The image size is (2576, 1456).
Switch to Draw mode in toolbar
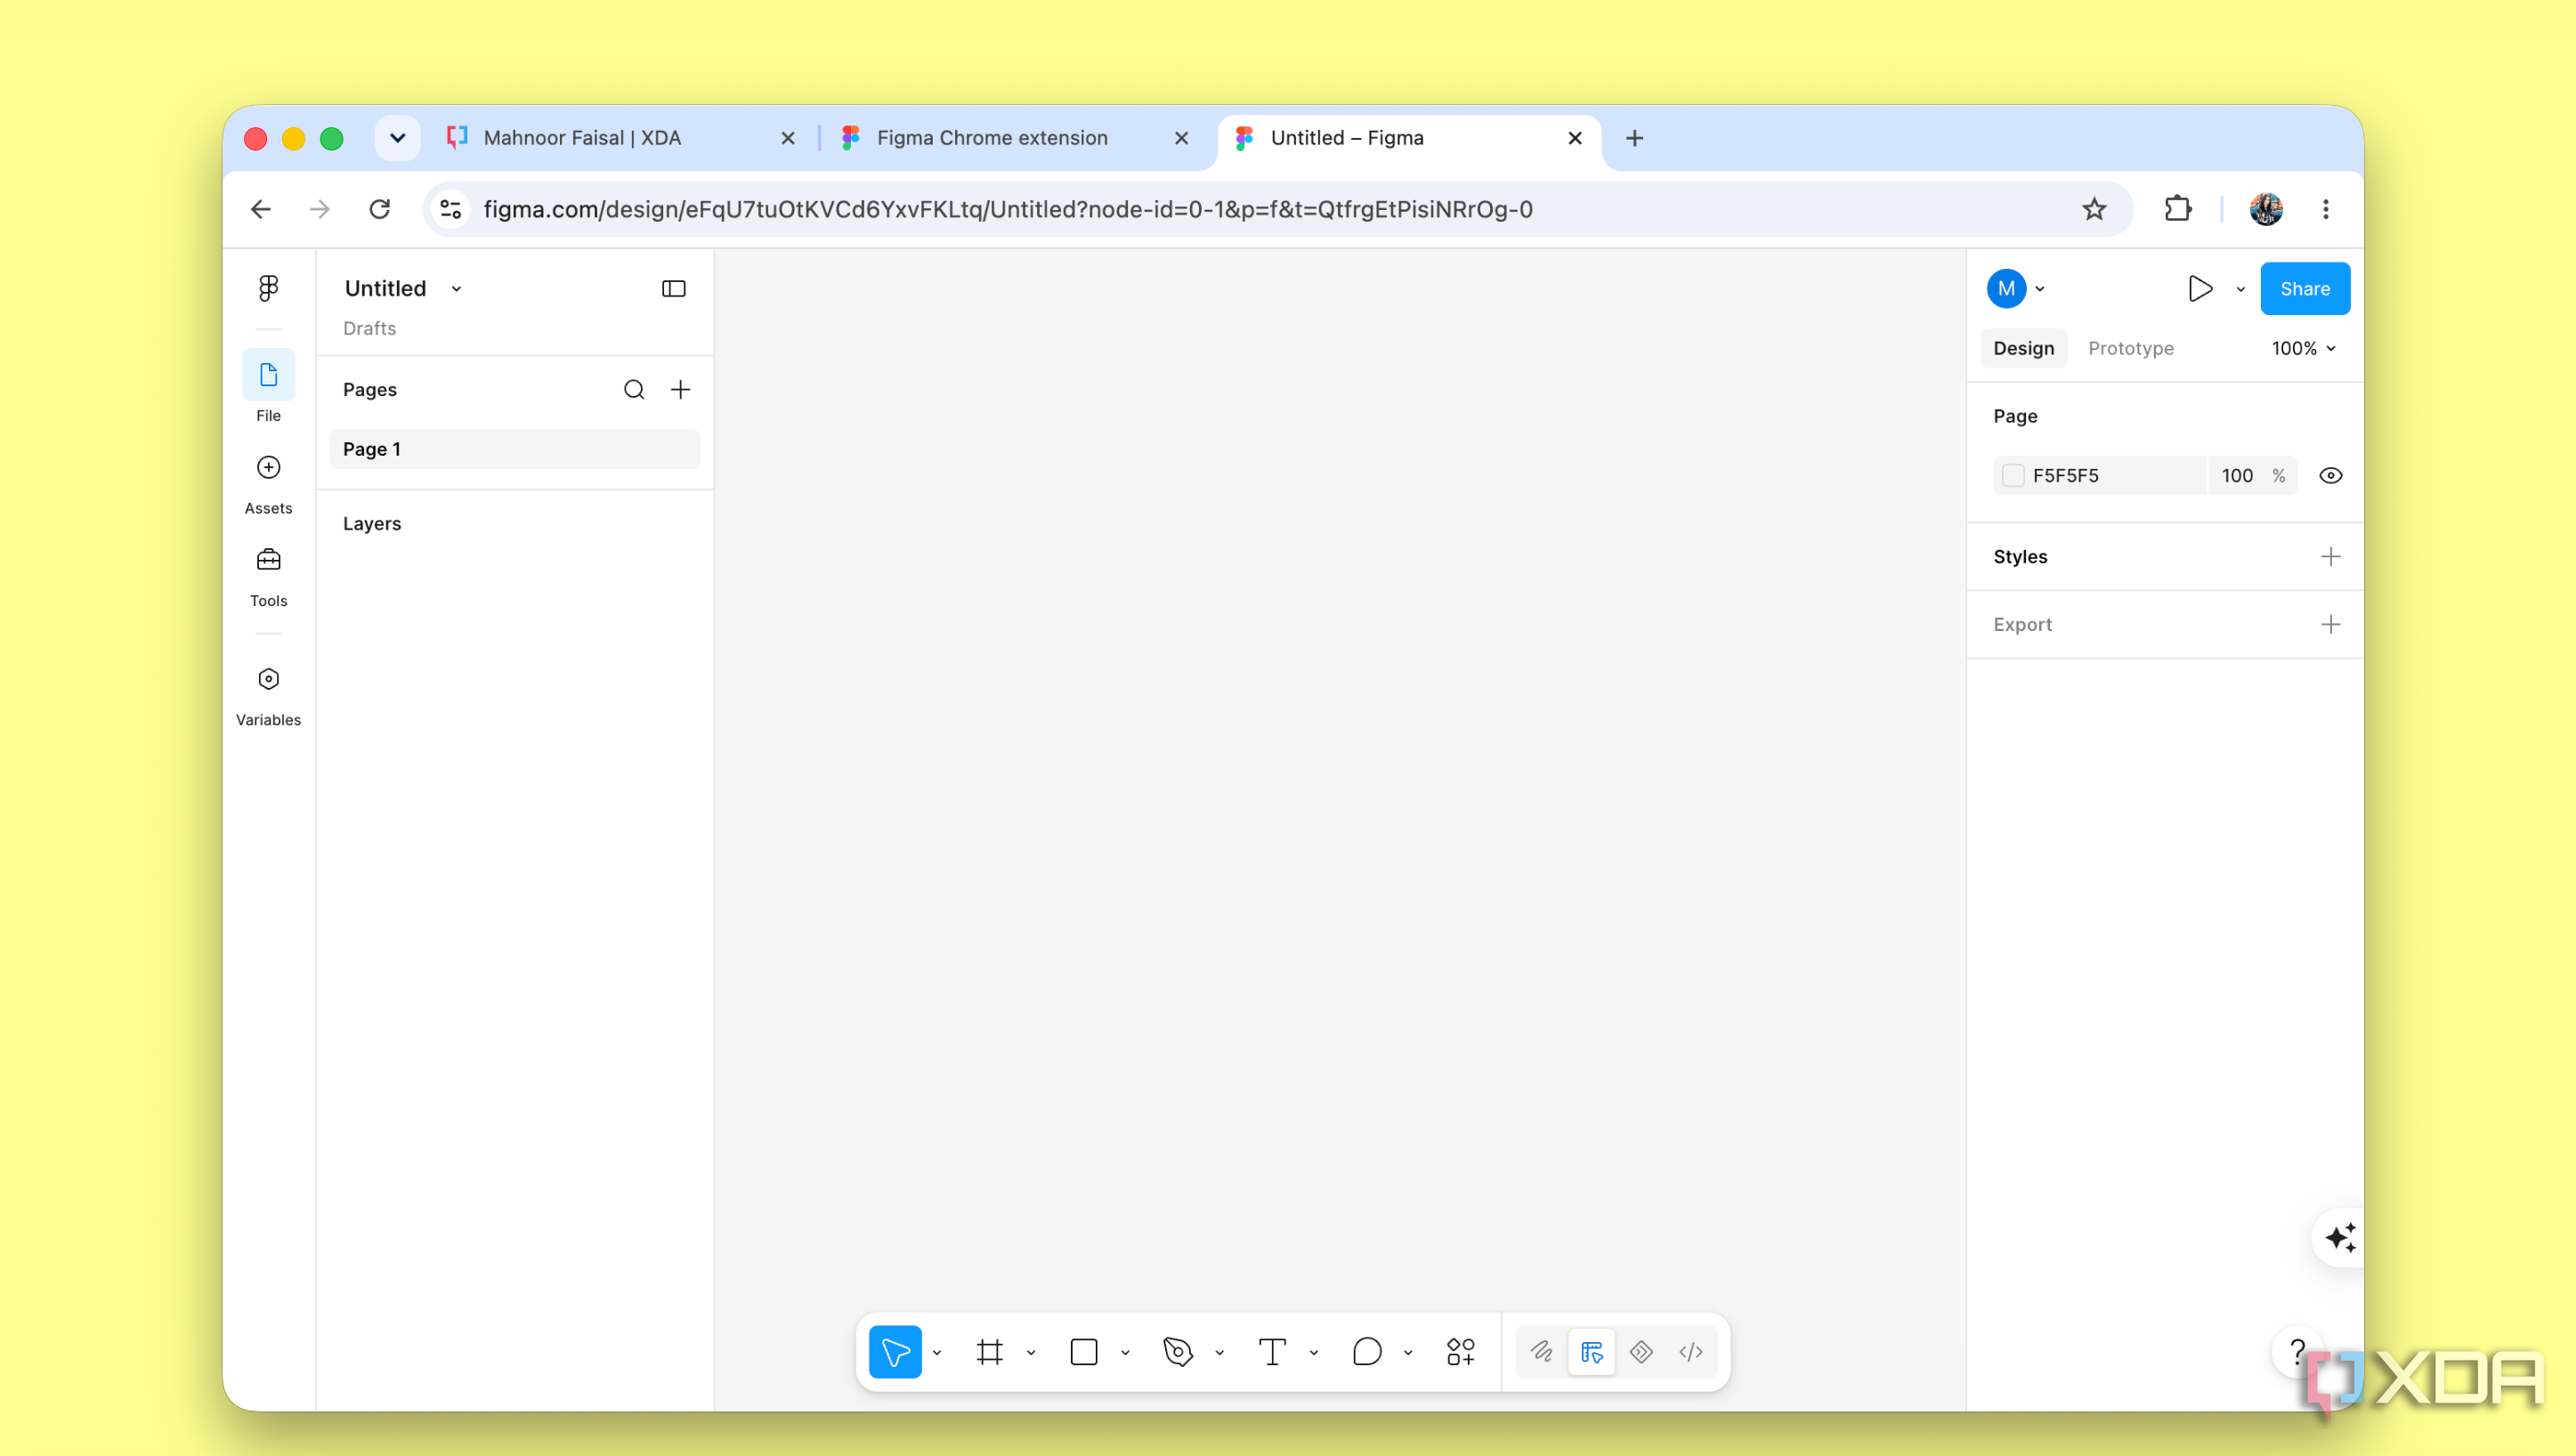pyautogui.click(x=1541, y=1352)
